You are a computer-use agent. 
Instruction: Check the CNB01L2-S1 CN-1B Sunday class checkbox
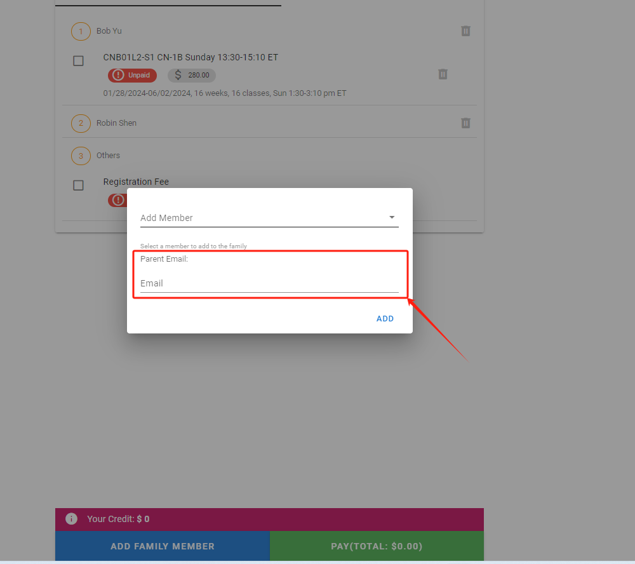pyautogui.click(x=78, y=61)
